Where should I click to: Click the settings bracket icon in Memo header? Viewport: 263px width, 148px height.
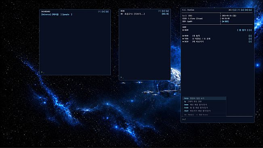(x=163, y=11)
